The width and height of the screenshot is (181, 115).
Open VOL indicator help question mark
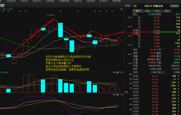(120, 73)
